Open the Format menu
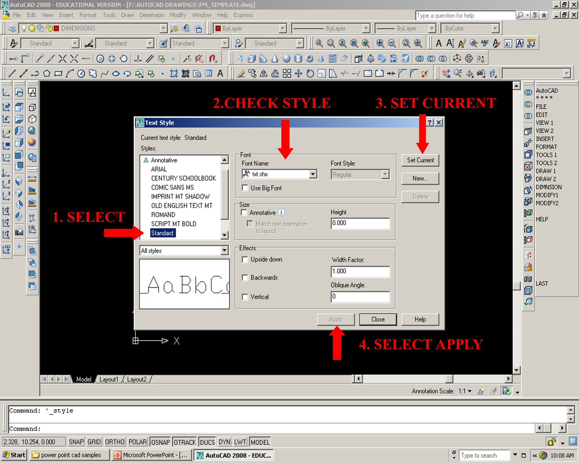The image size is (579, 463). (88, 15)
